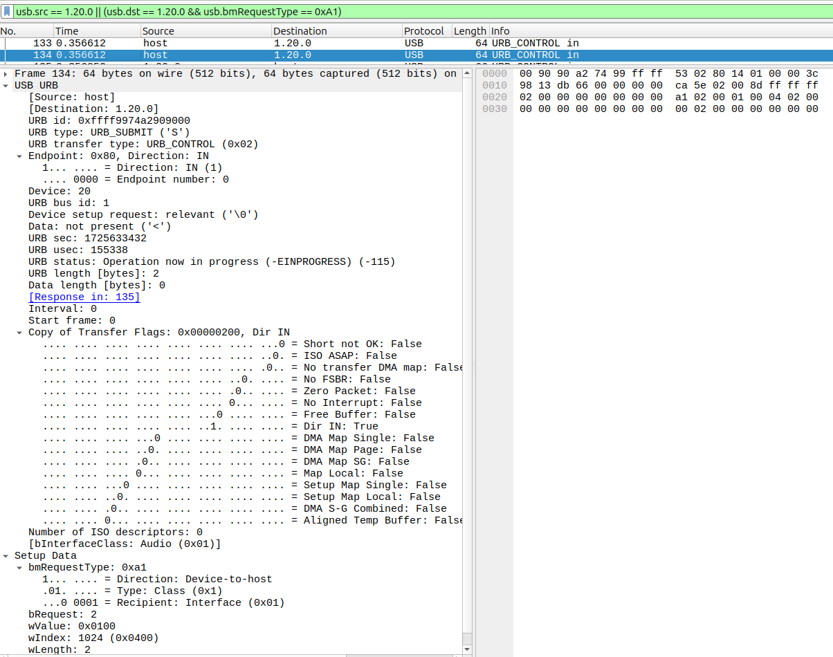
Task: Collapse the Frame 134 tree entry
Action: tap(7, 73)
